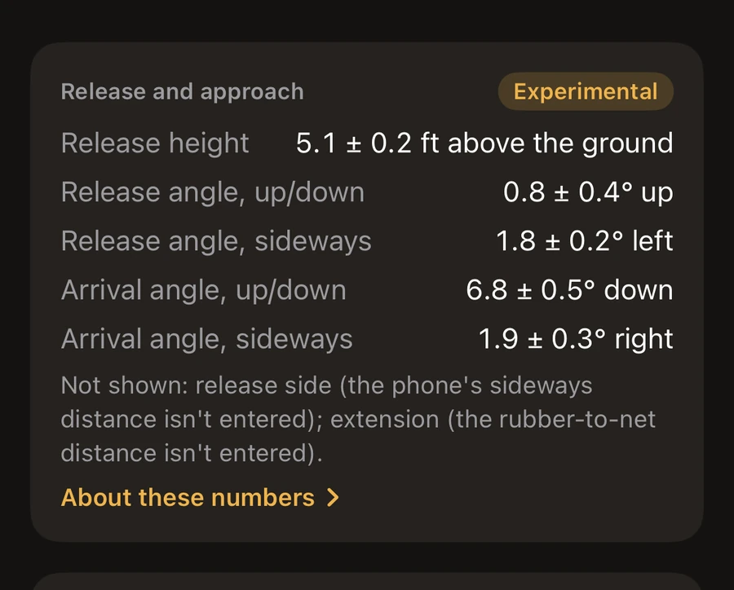The height and width of the screenshot is (590, 734).
Task: Tap the Experimental badge
Action: [586, 91]
